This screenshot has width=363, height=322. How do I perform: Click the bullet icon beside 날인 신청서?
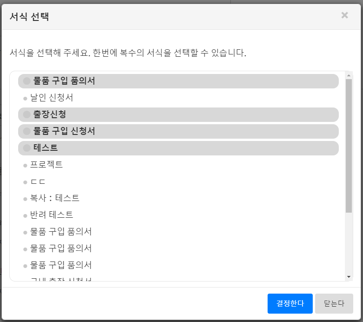[26, 99]
